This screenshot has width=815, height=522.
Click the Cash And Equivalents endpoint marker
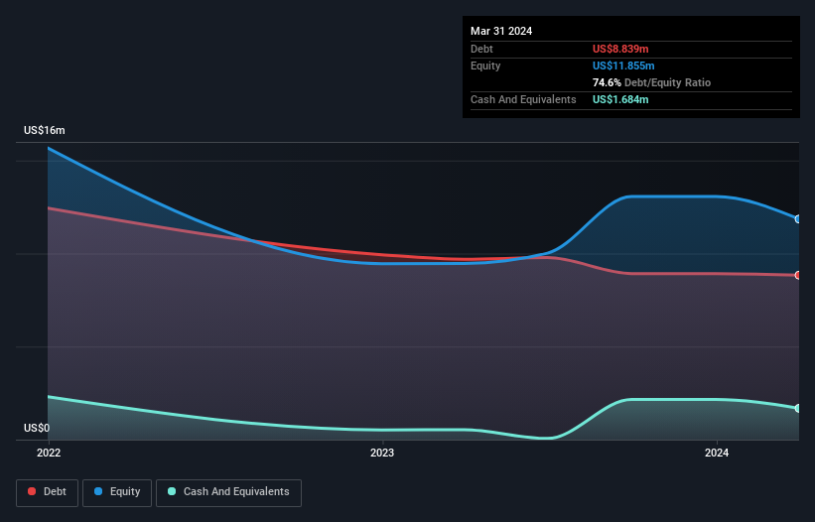point(798,408)
